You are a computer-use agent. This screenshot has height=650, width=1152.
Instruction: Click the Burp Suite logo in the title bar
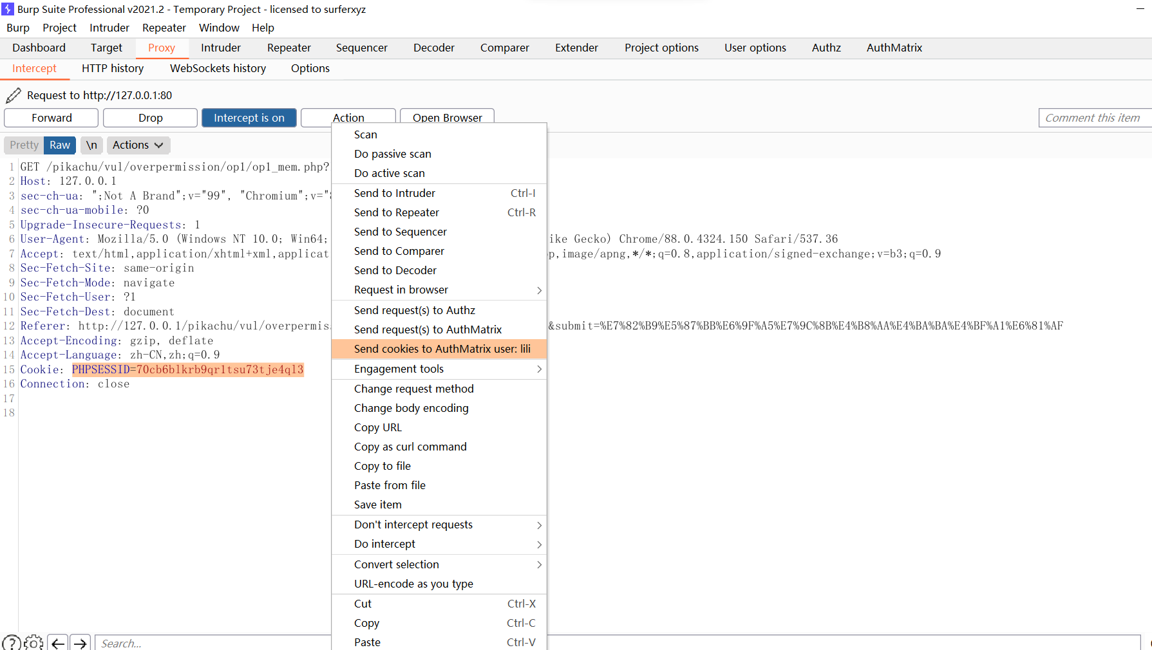(8, 9)
